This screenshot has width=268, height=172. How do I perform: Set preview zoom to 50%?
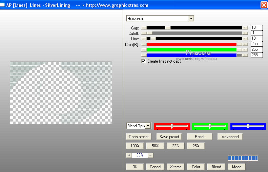click(155, 146)
